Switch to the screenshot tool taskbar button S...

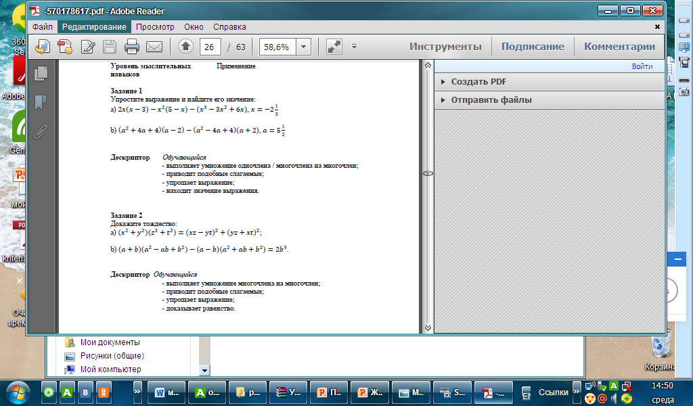(451, 392)
